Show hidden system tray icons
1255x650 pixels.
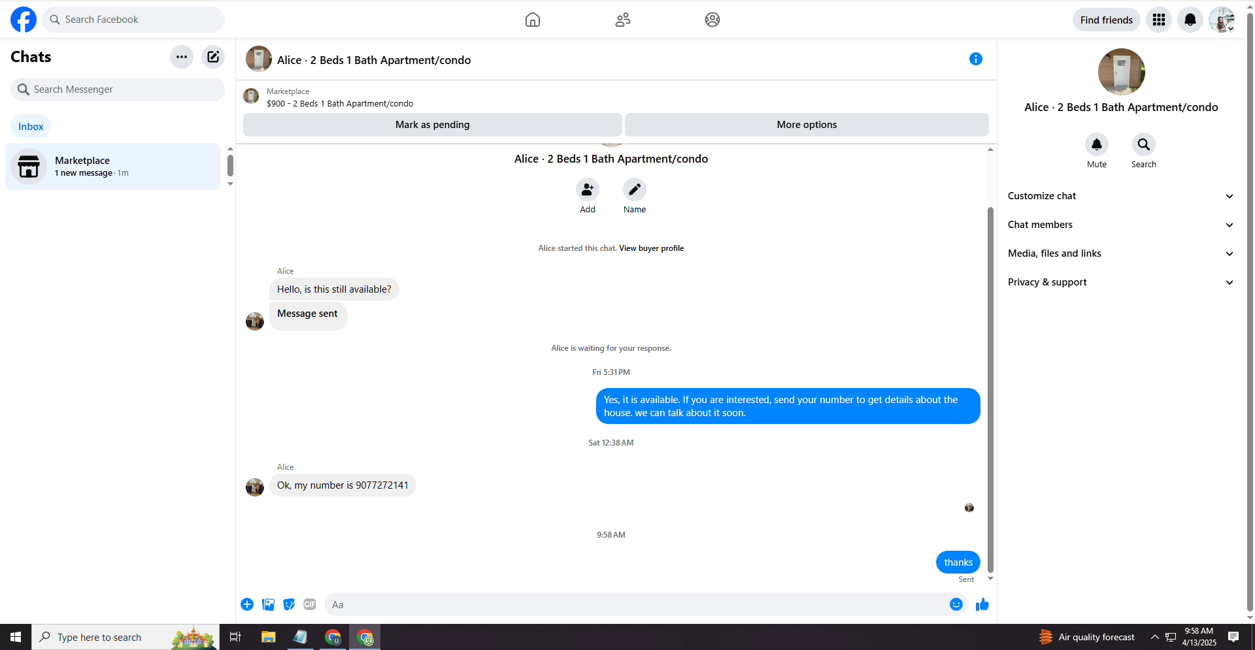1155,637
